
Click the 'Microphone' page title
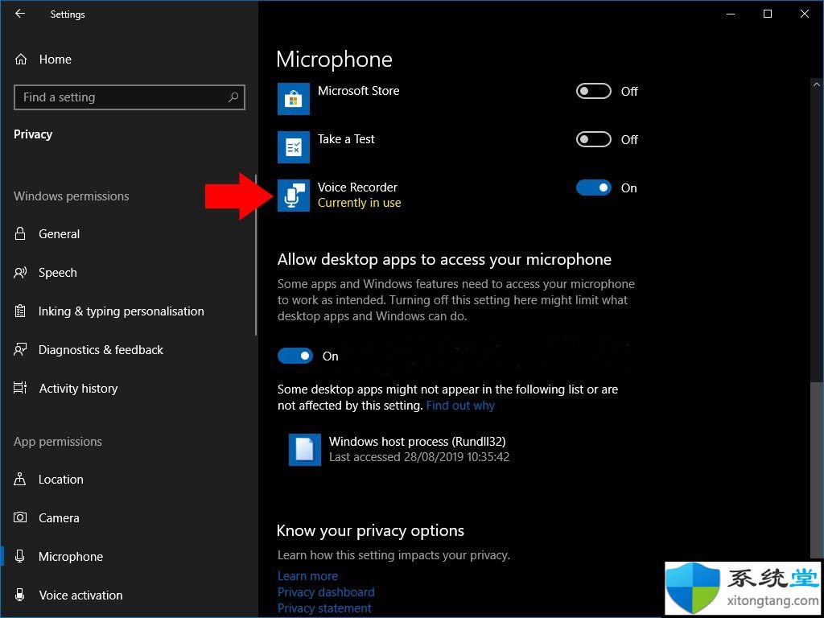[x=334, y=60]
